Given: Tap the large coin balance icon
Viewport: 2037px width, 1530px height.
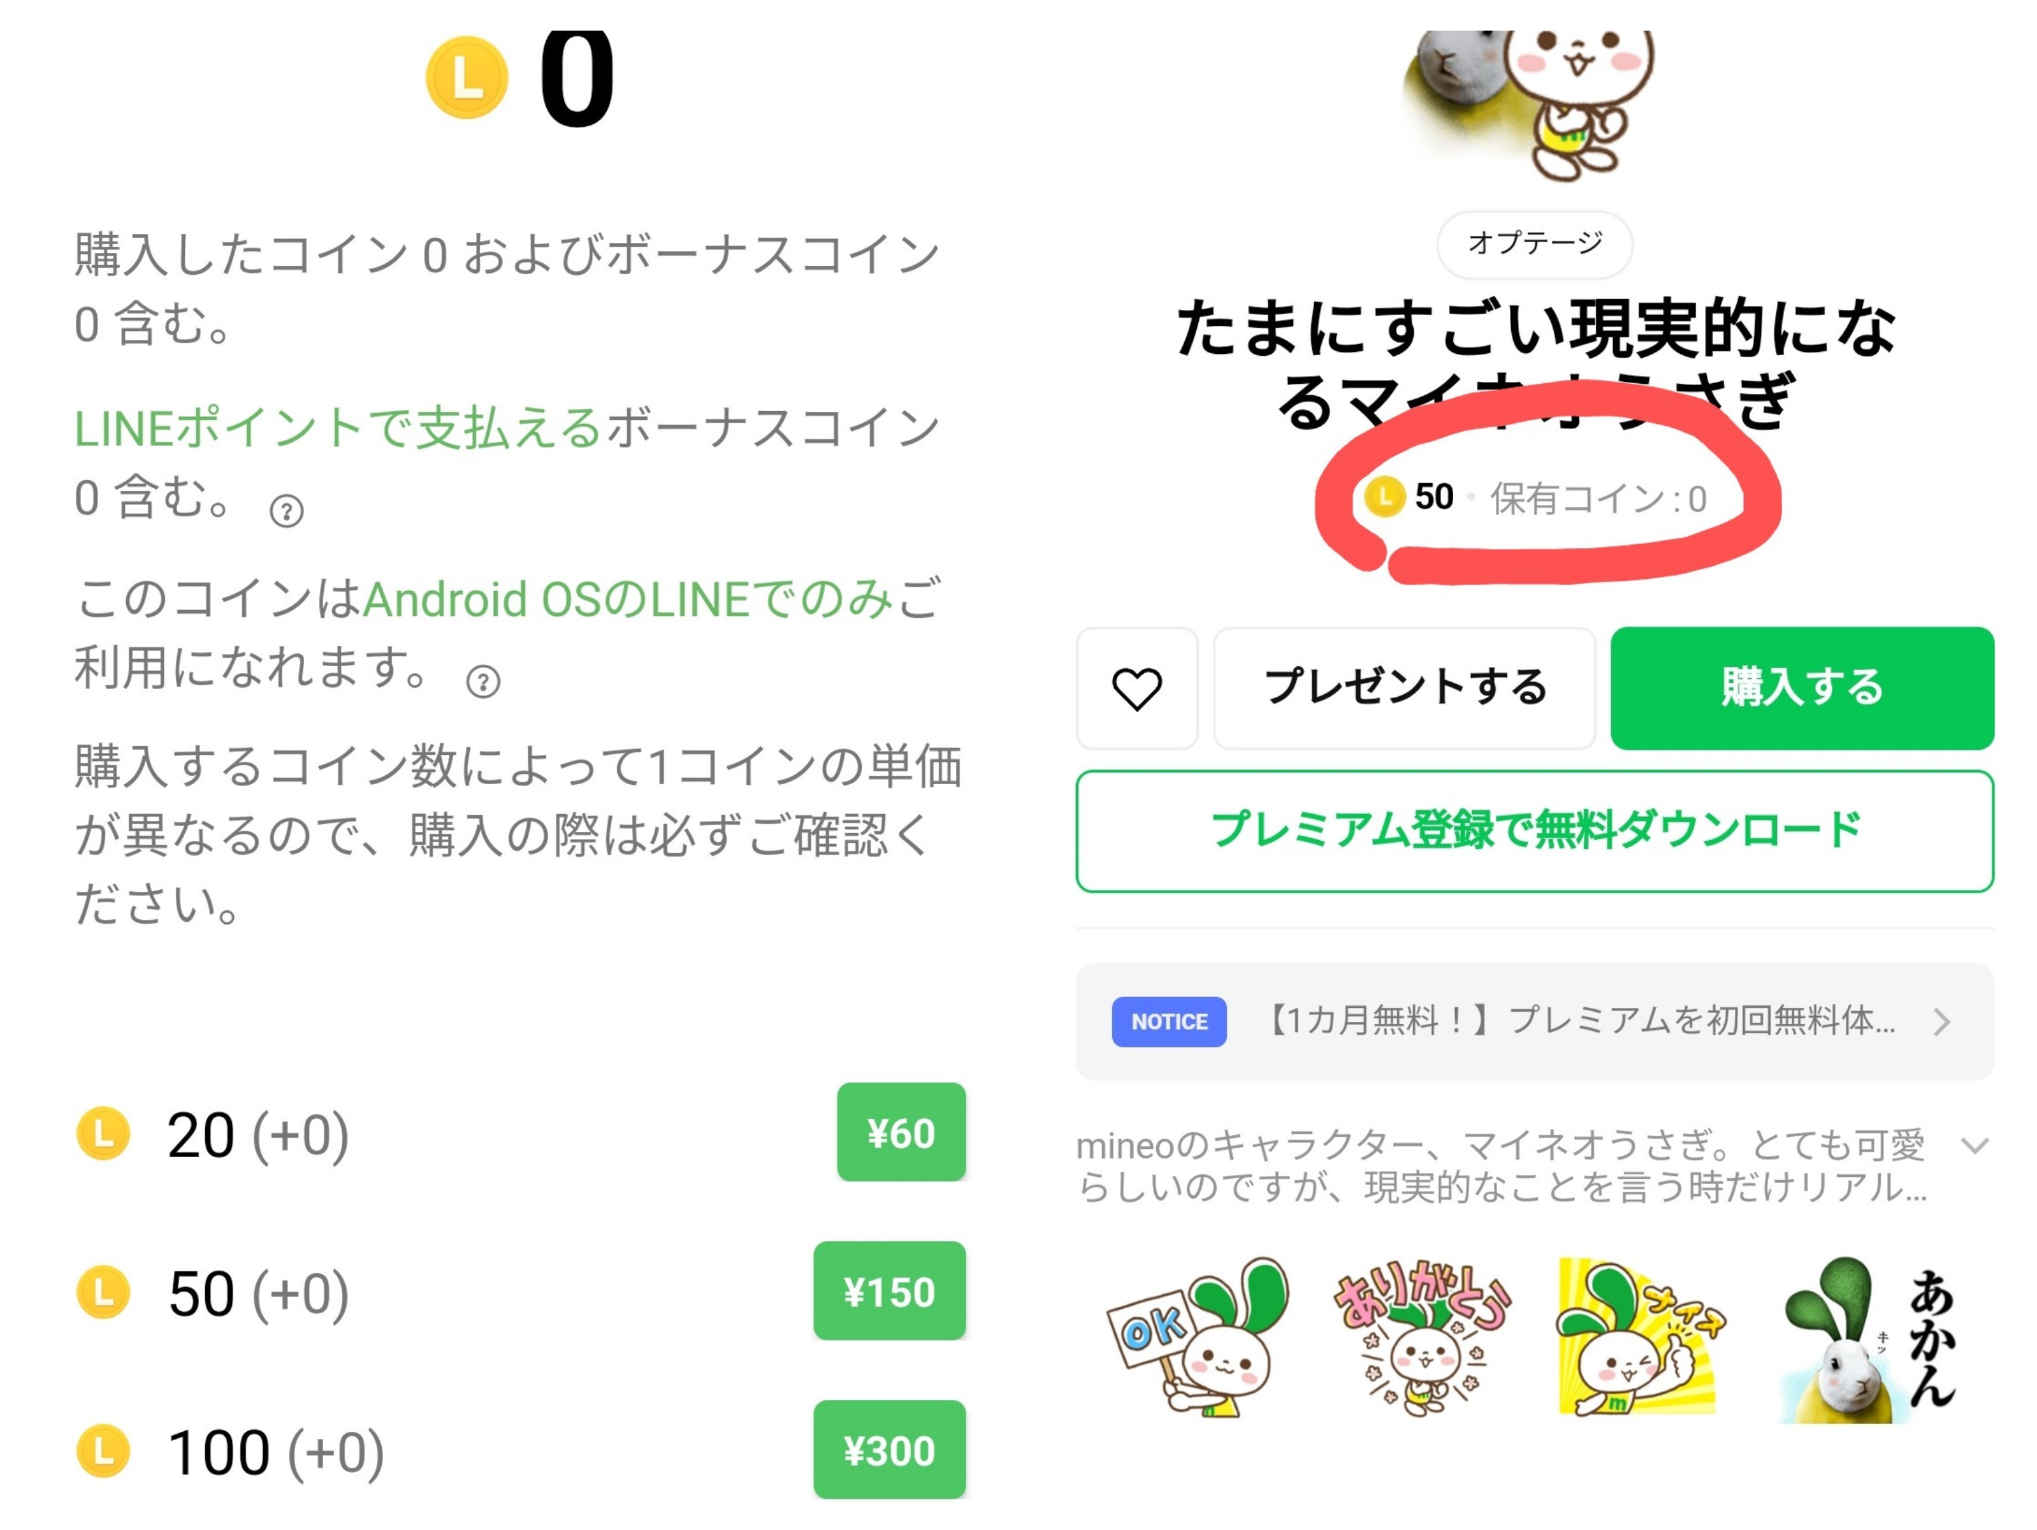Looking at the screenshot, I should point(467,77).
